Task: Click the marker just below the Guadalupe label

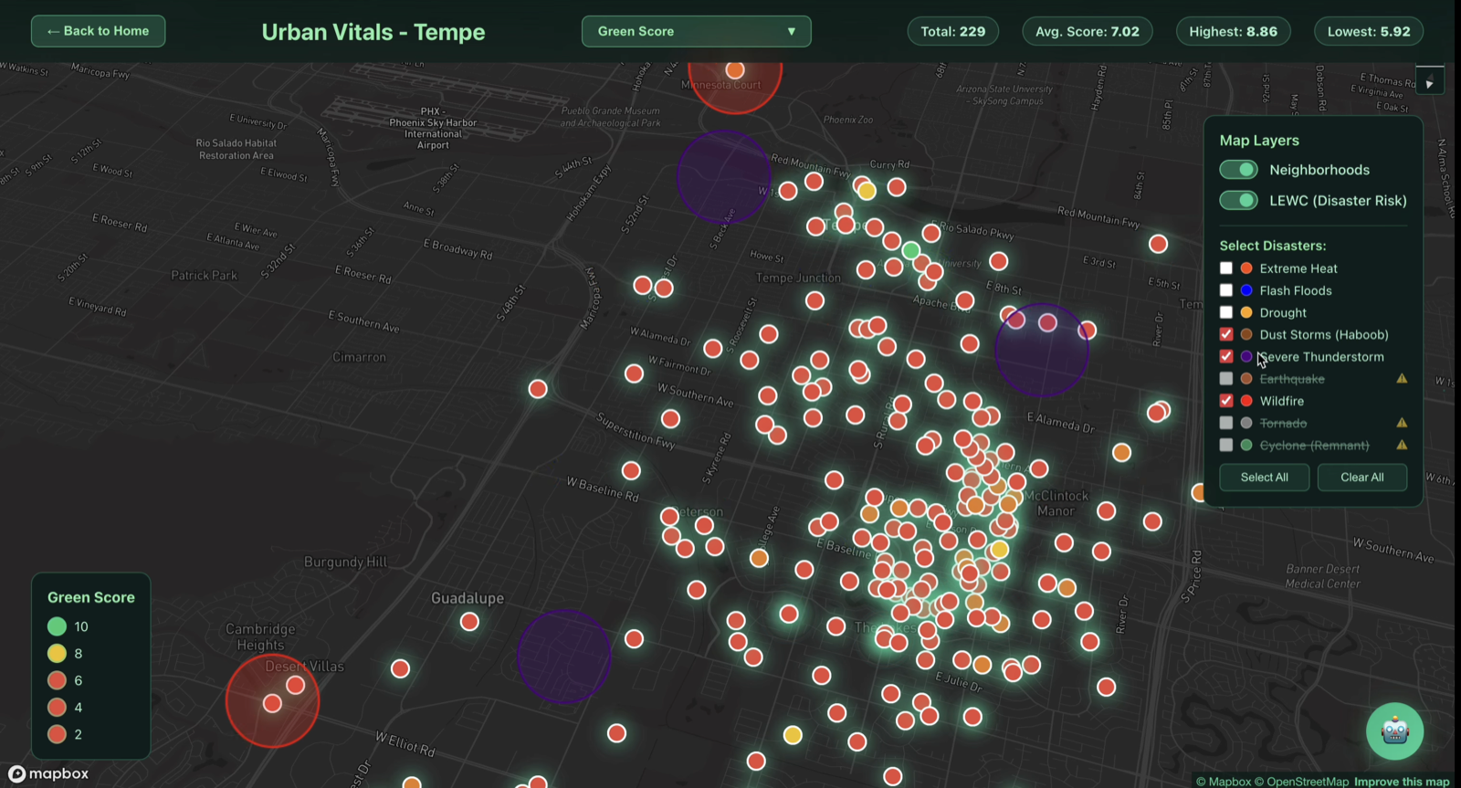Action: click(x=469, y=622)
